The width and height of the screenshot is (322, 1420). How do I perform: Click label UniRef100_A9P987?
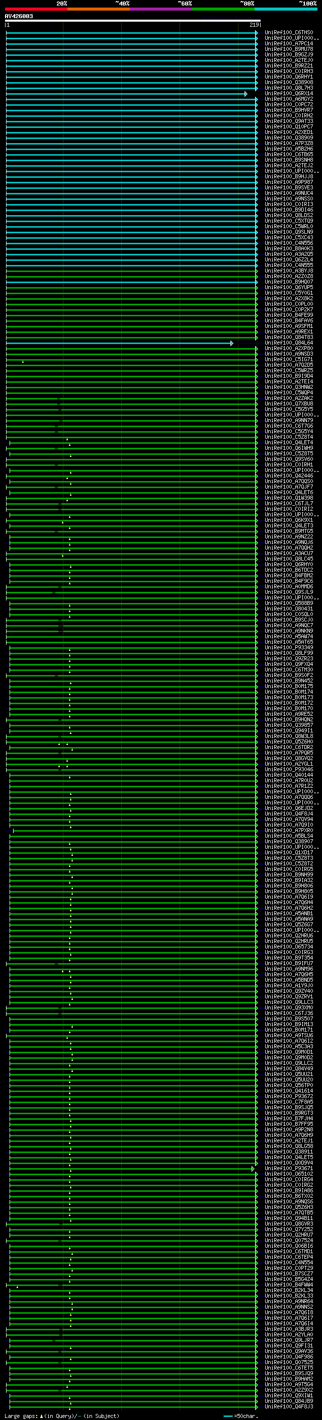(x=289, y=182)
